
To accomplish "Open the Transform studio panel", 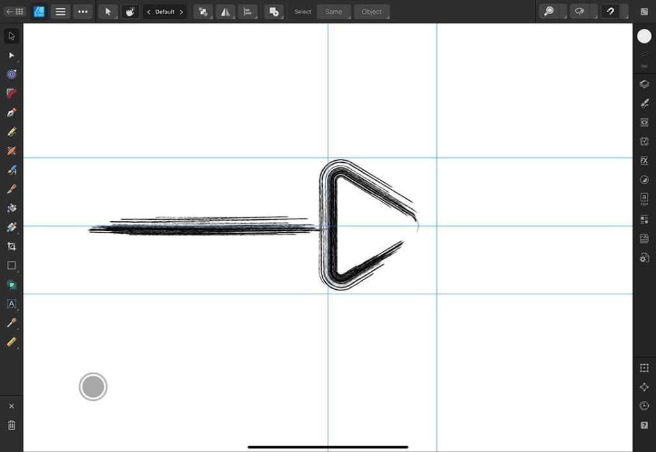I will [x=644, y=368].
